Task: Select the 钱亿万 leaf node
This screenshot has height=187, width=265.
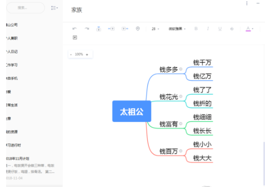Action: (x=202, y=76)
